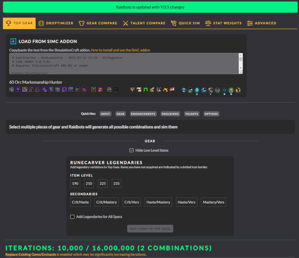Toggle Mastery/Vers secondaries
Viewport: 299px width, 258px height.
(x=213, y=202)
